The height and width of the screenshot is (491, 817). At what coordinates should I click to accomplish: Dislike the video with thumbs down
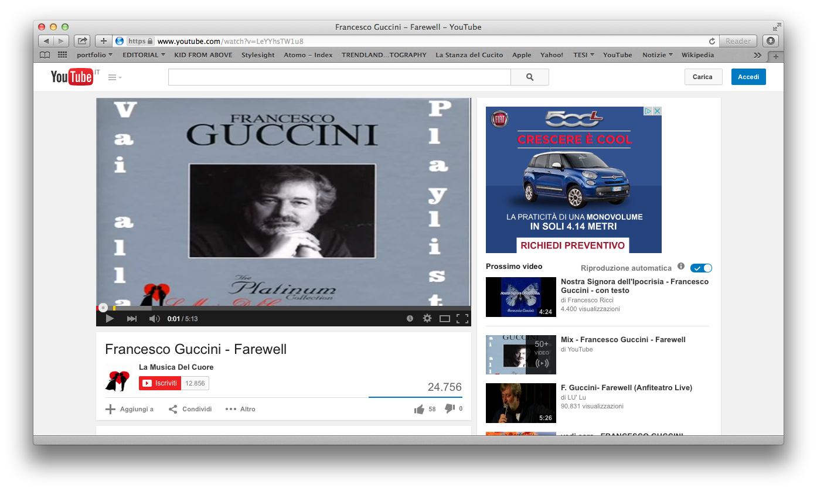point(450,409)
